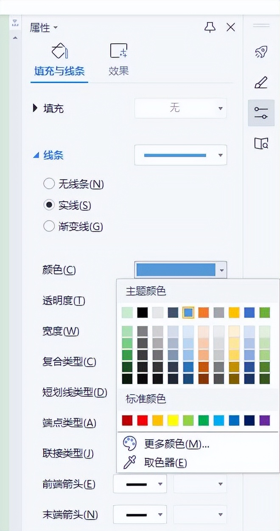Click the 短划线类型(D) label
Viewport: 280px width, 531px height.
(x=75, y=392)
